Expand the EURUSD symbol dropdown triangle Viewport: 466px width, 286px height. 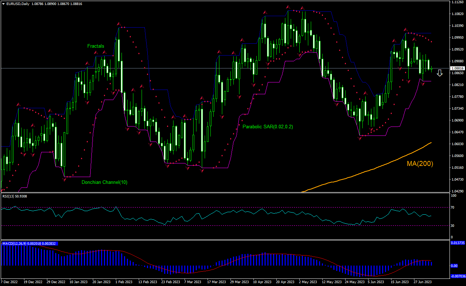tap(4, 4)
